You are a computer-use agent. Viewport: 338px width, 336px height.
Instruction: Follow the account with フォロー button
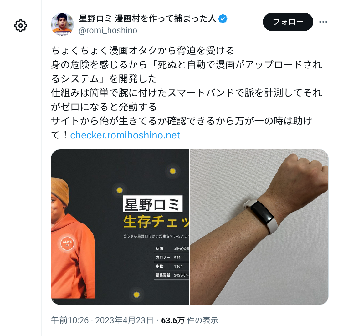coord(288,22)
